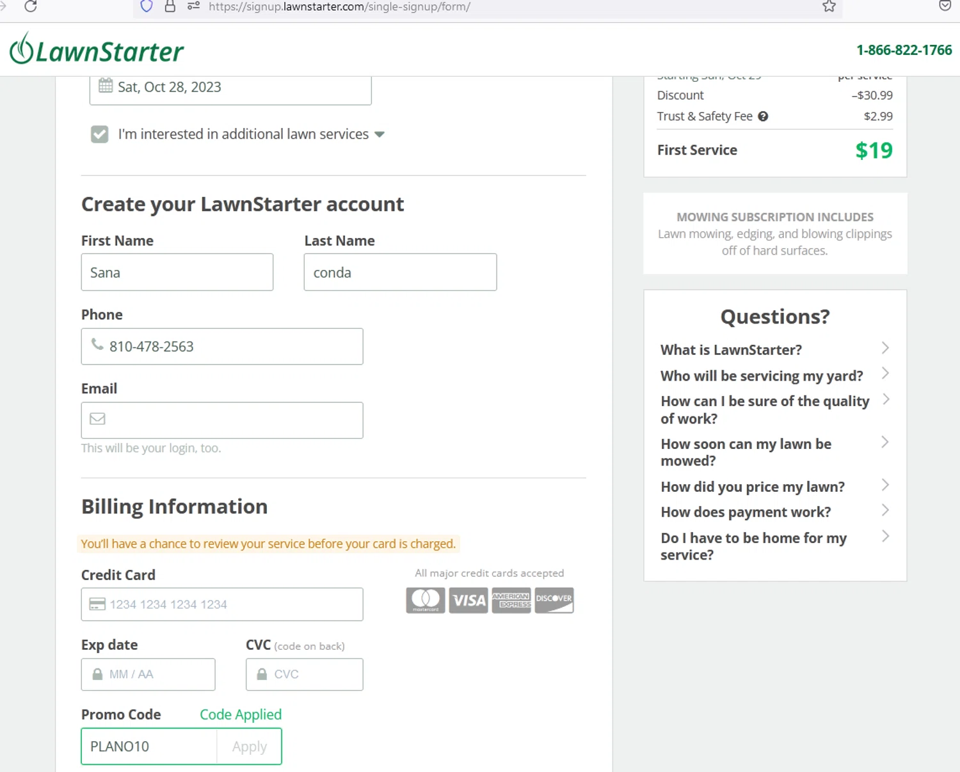The image size is (960, 772).
Task: Click the phone icon in Phone field
Action: point(97,345)
